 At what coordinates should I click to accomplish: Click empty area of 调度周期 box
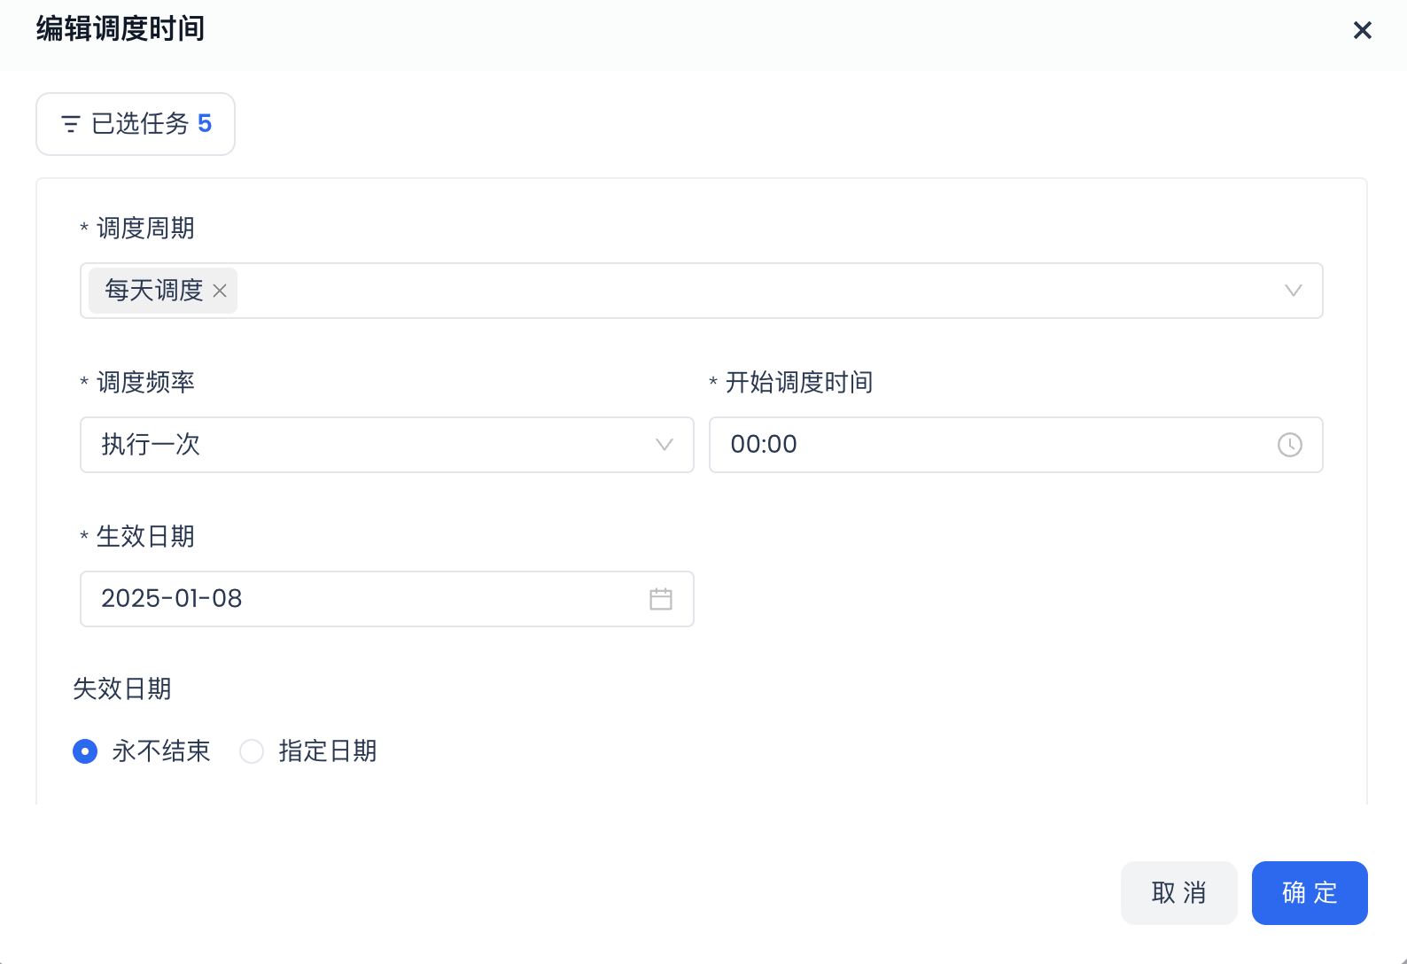[x=753, y=291]
